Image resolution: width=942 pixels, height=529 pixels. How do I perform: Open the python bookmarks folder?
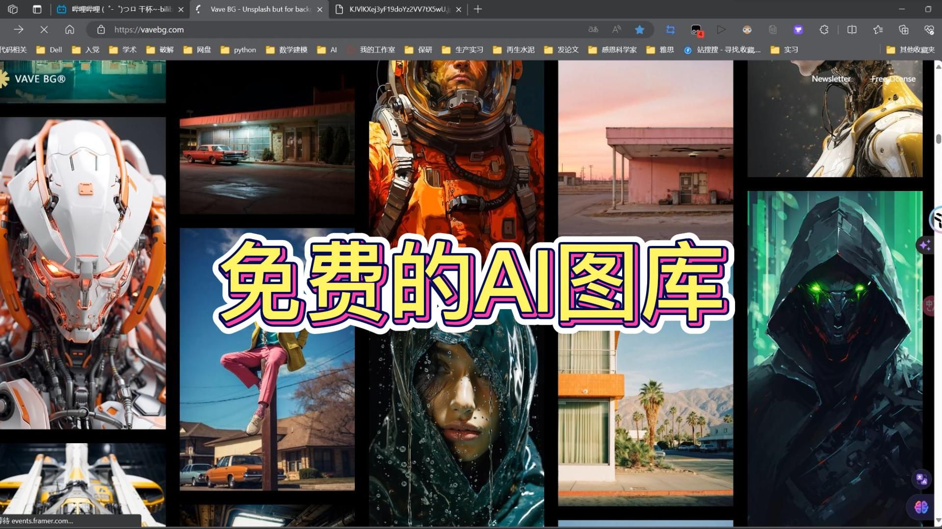[x=238, y=50]
